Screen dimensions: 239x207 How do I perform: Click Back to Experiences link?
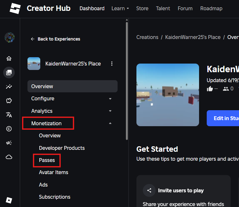point(56,39)
